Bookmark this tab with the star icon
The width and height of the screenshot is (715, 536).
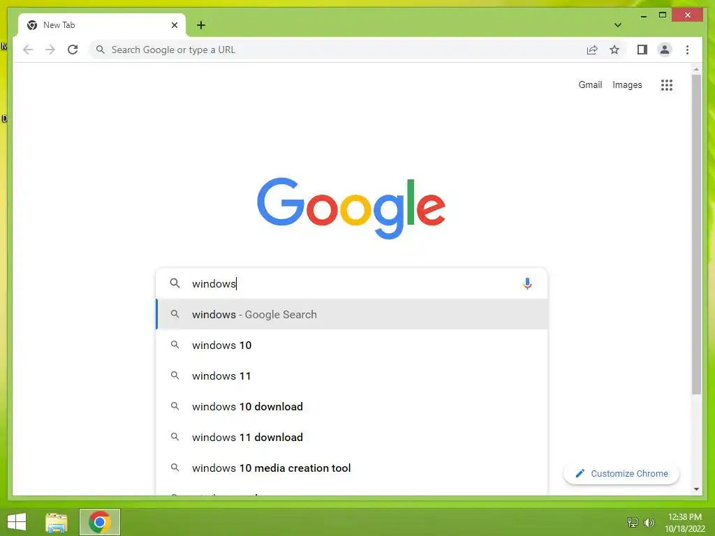(614, 50)
